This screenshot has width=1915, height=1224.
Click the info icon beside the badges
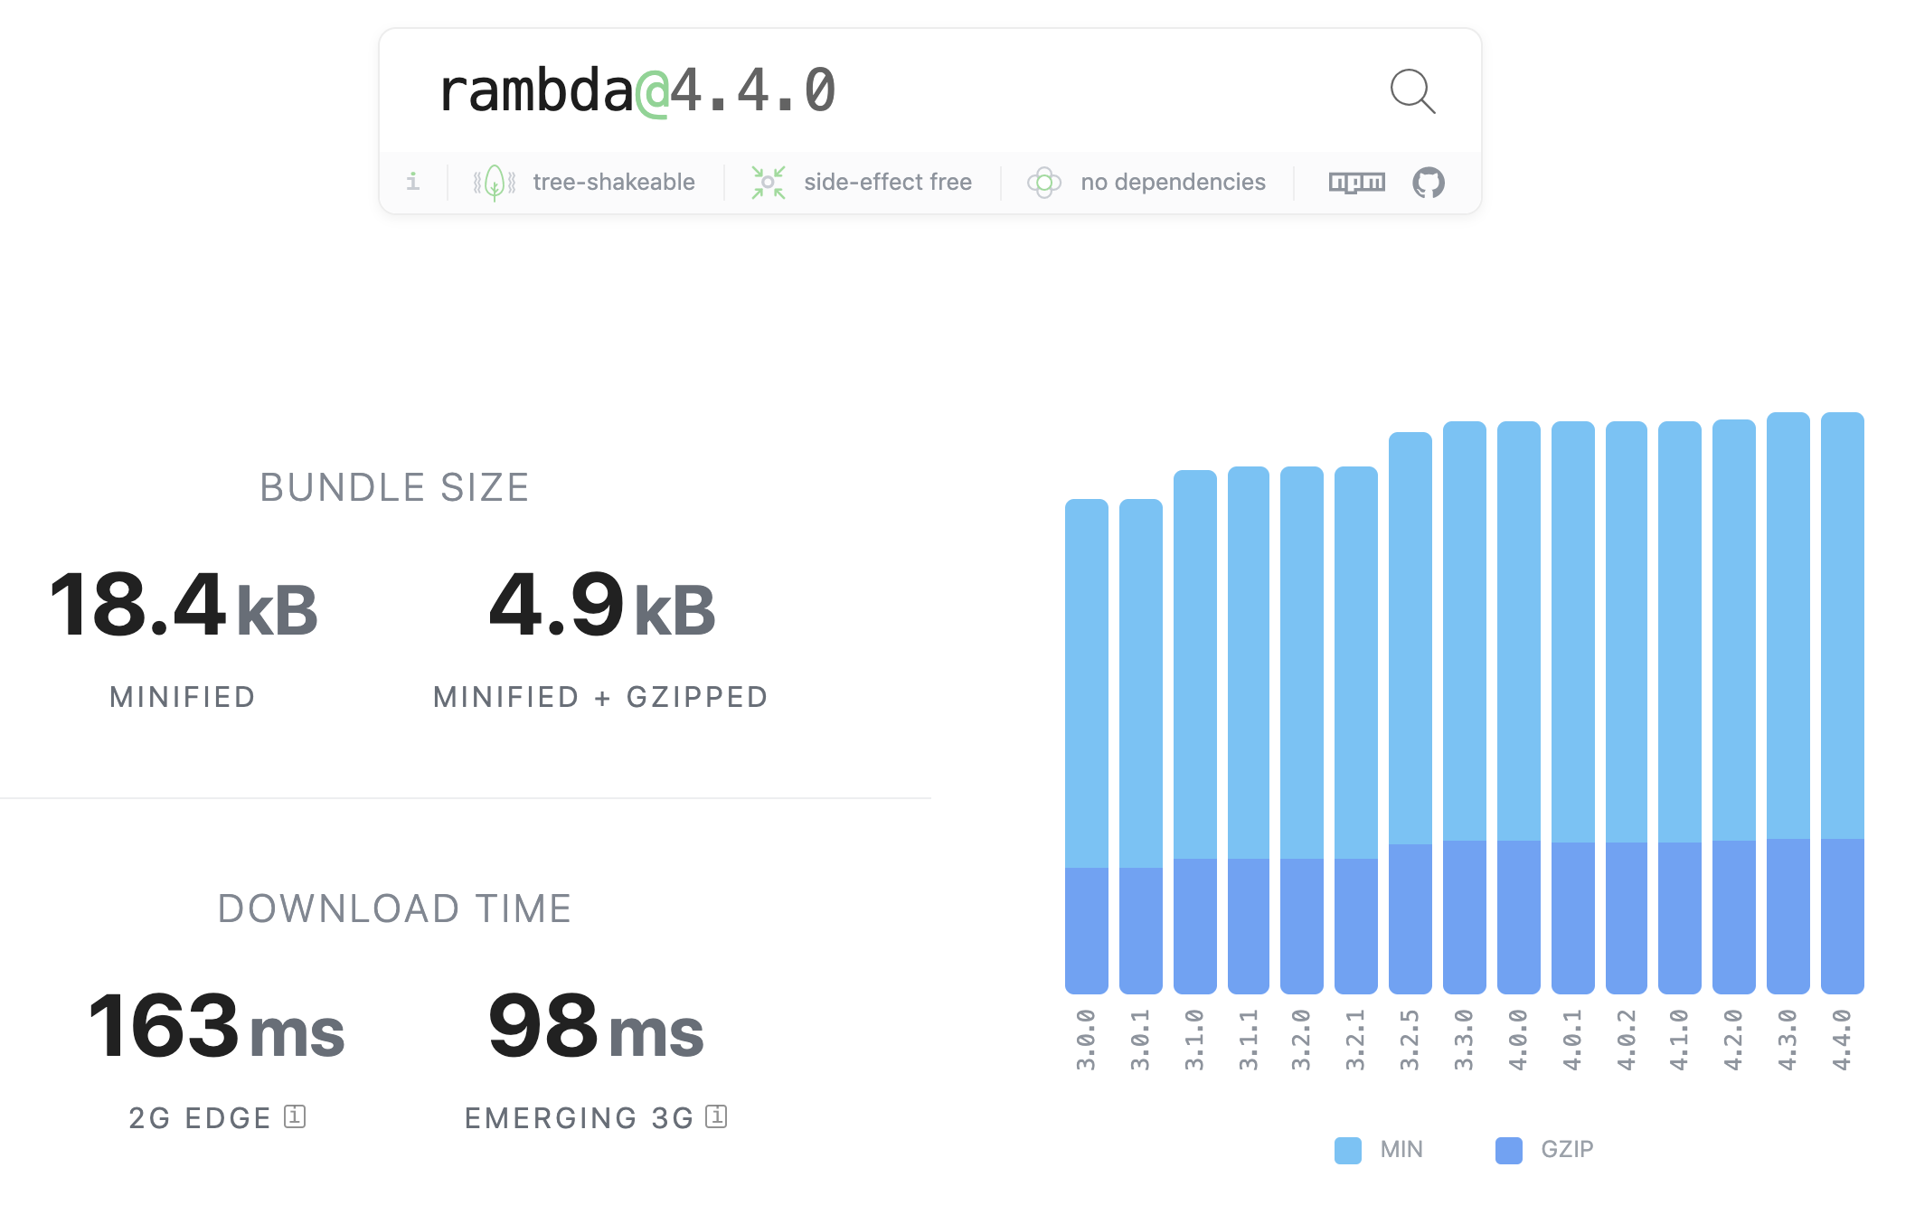point(414,182)
